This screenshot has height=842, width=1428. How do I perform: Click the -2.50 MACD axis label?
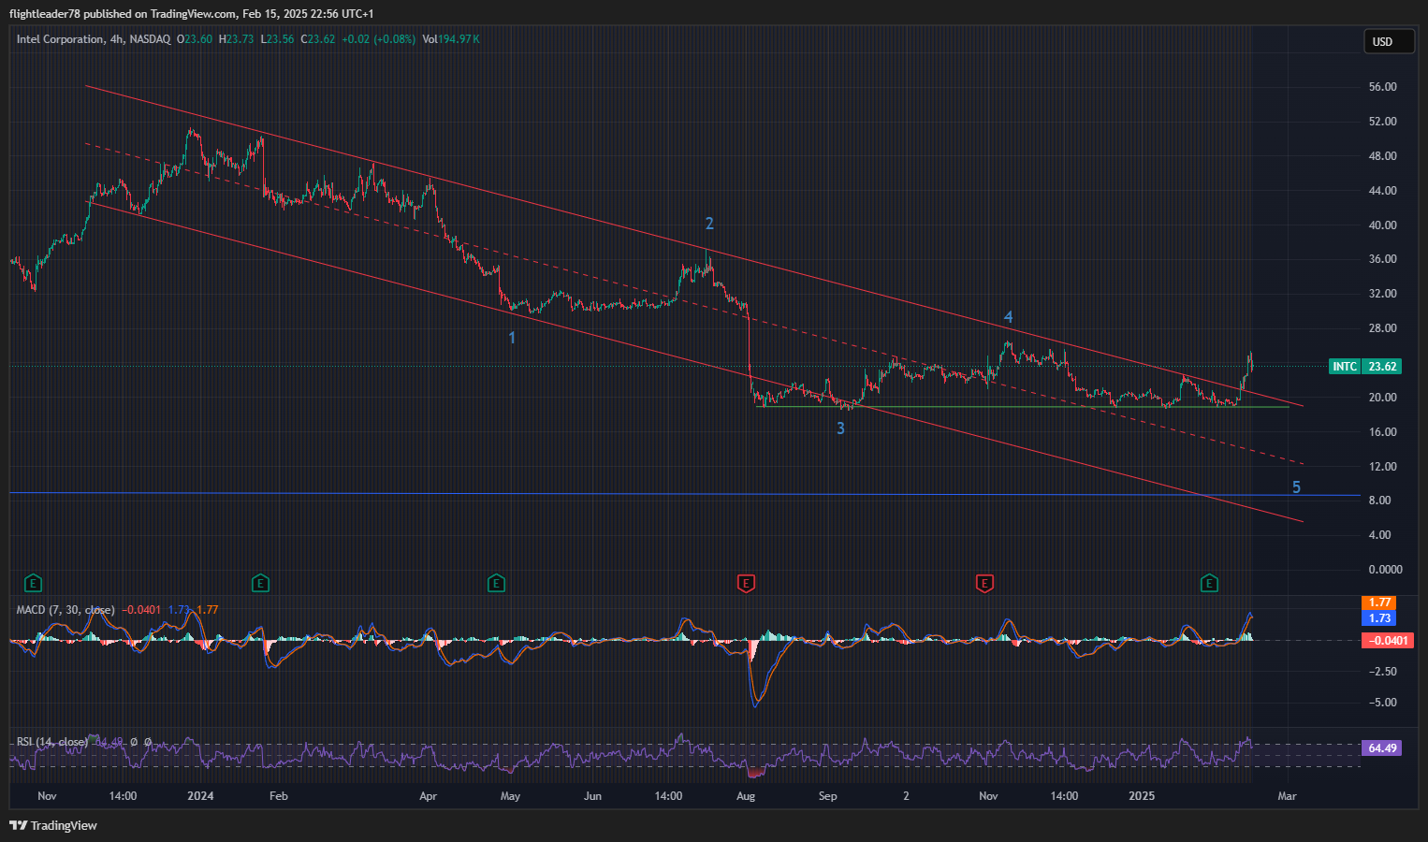point(1382,672)
